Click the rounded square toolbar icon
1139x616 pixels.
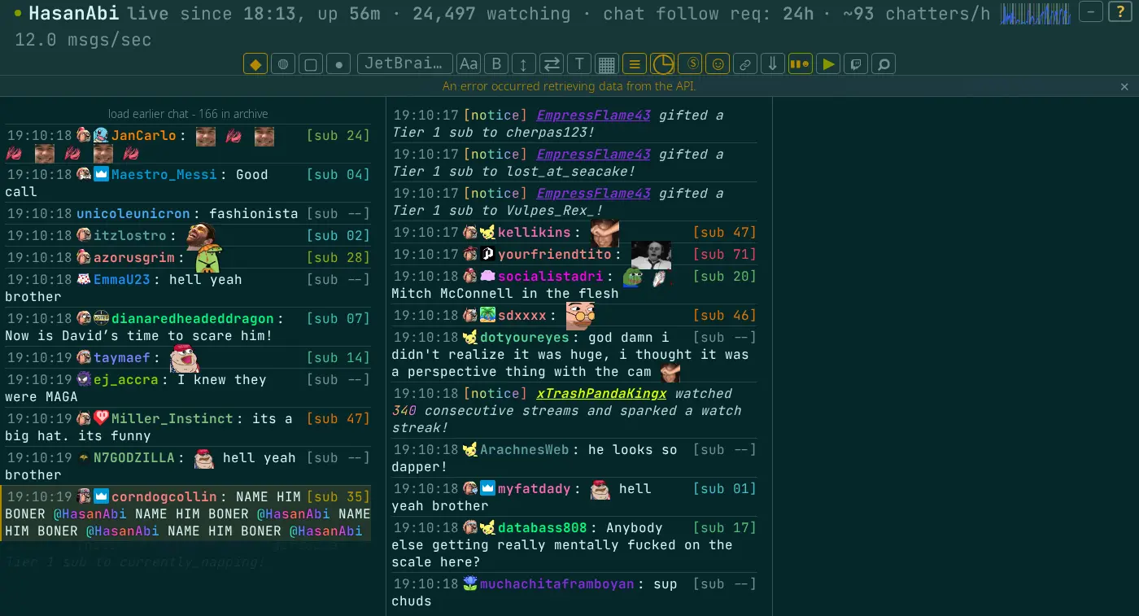pyautogui.click(x=310, y=63)
